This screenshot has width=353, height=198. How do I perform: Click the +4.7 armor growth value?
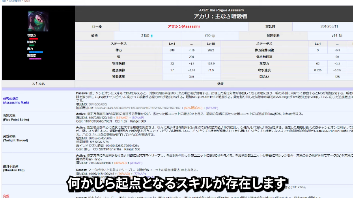tap(191, 64)
